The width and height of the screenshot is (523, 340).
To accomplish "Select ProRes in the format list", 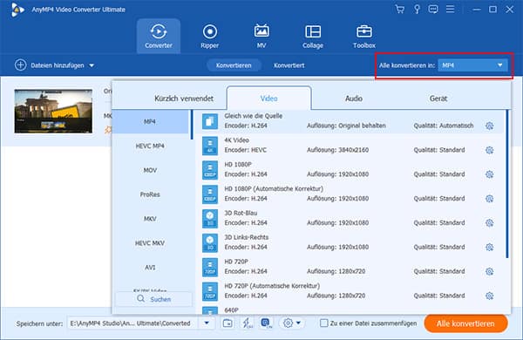I will tap(150, 194).
